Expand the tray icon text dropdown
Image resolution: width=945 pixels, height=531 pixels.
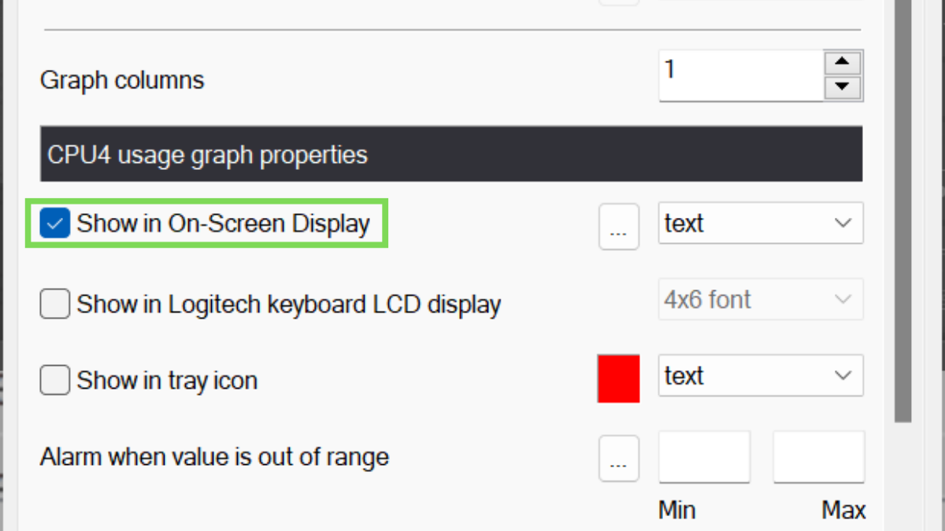coord(760,377)
